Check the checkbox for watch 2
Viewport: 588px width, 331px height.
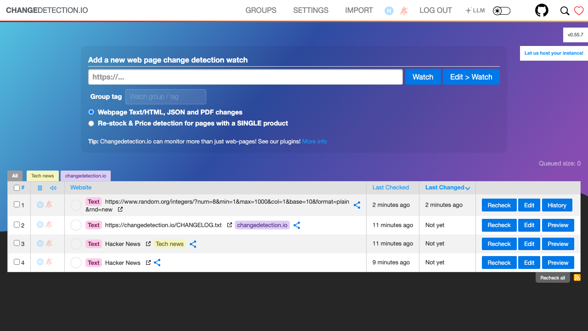(x=17, y=225)
